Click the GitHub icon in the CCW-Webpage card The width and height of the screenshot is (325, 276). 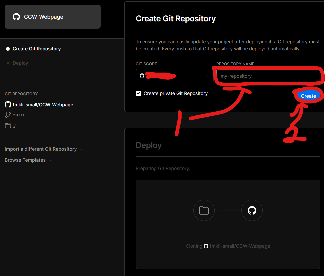click(x=16, y=17)
